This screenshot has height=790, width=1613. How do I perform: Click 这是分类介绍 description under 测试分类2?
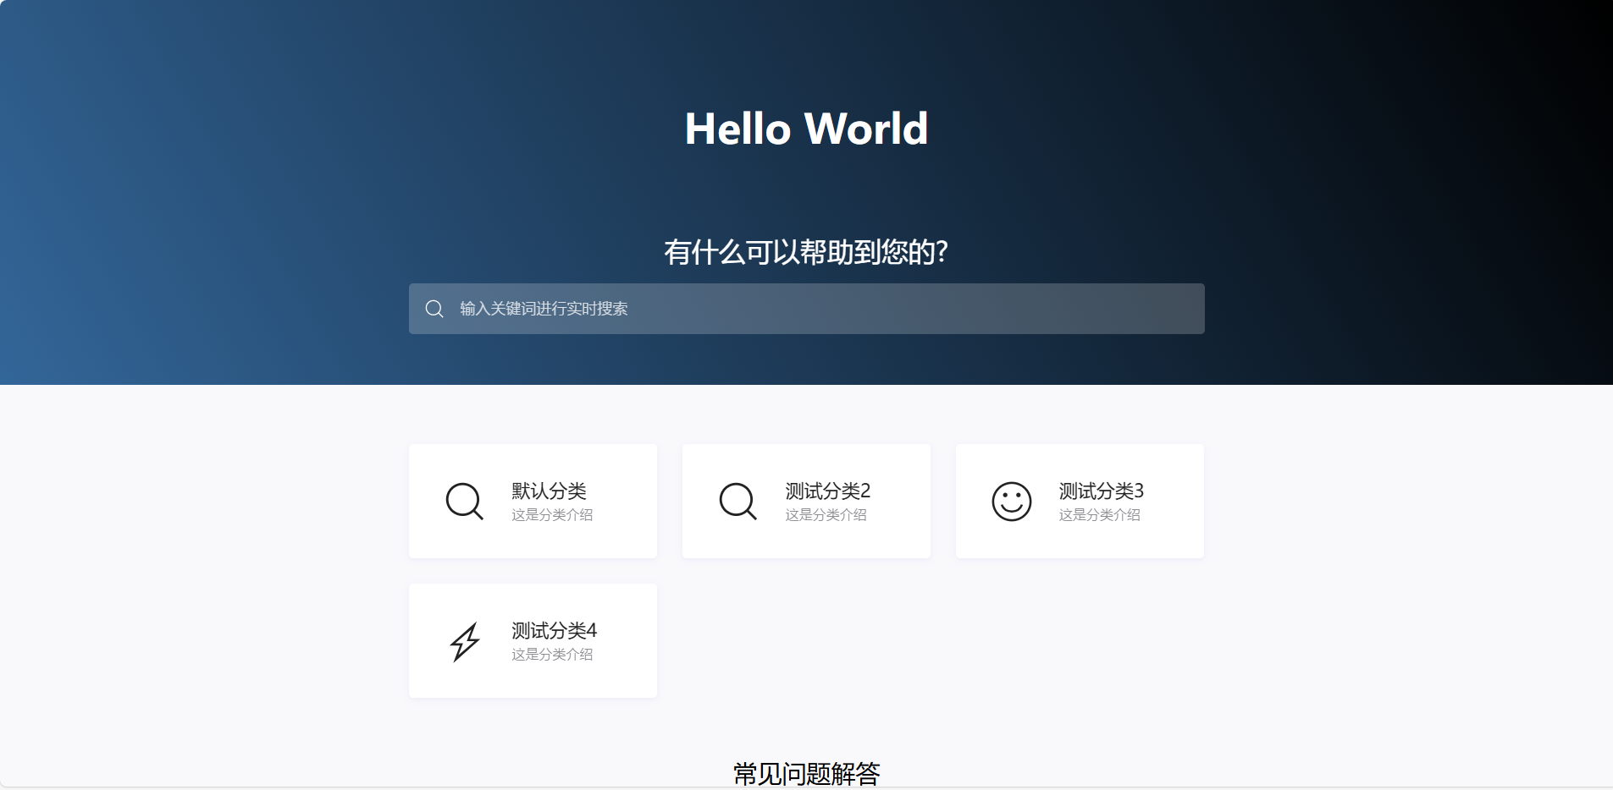tap(826, 515)
